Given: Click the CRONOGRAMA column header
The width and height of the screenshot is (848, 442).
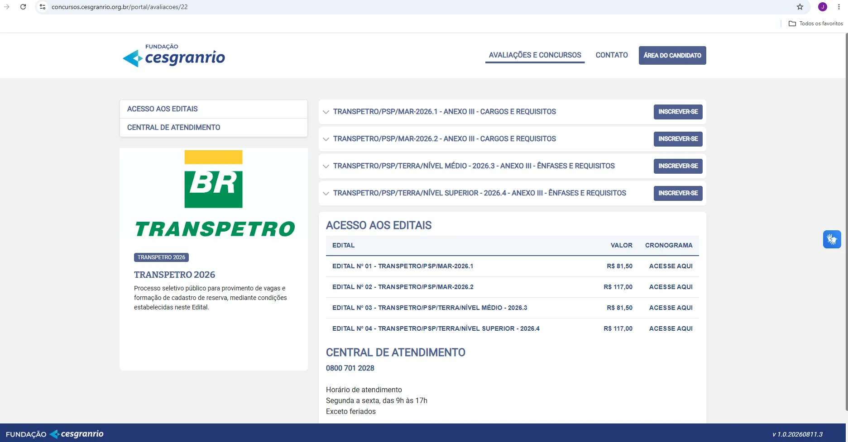Looking at the screenshot, I should pyautogui.click(x=669, y=245).
